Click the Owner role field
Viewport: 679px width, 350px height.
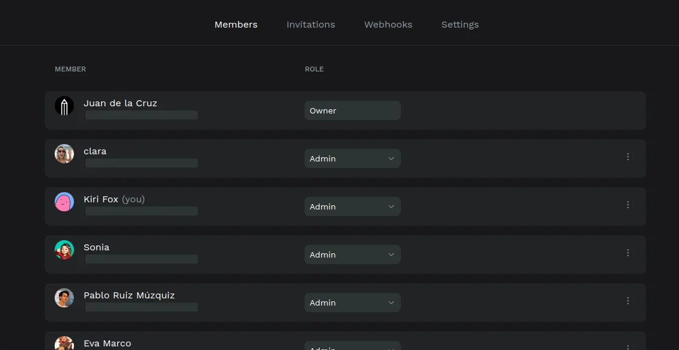click(352, 110)
